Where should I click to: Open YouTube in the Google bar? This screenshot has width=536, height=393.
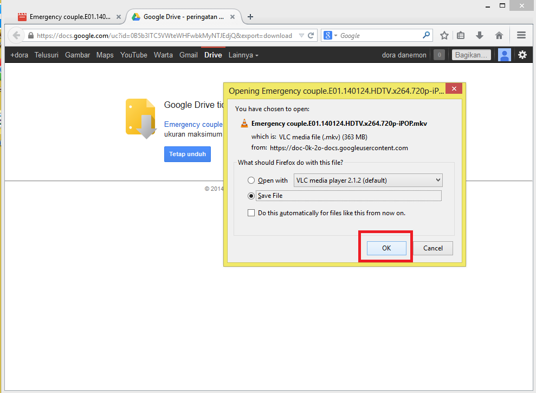click(x=134, y=55)
